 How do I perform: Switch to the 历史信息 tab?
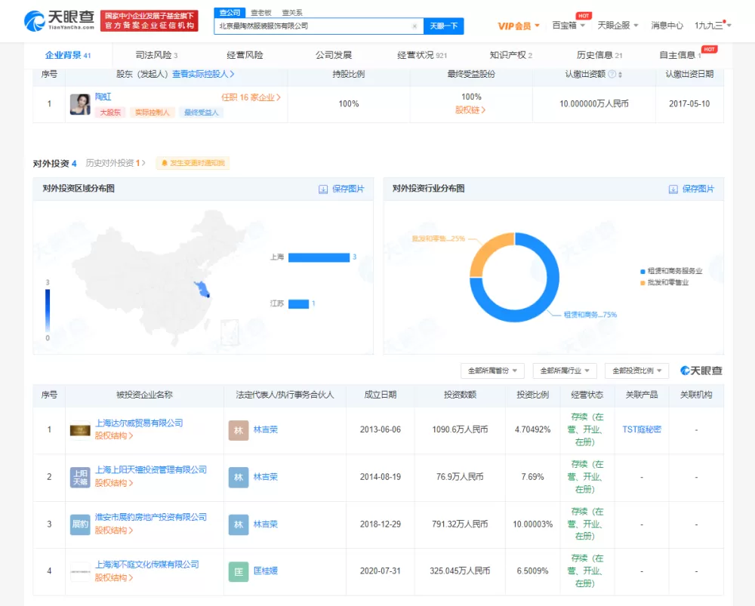coord(599,55)
